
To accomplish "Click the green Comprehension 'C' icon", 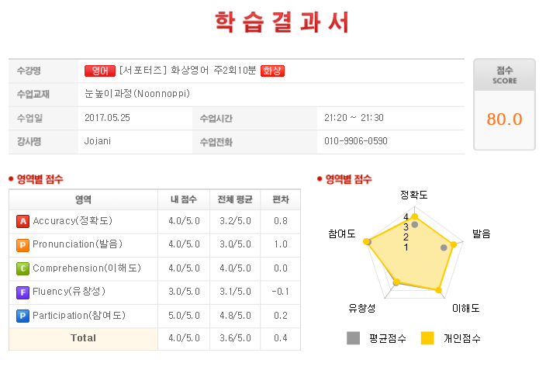I will tap(23, 268).
